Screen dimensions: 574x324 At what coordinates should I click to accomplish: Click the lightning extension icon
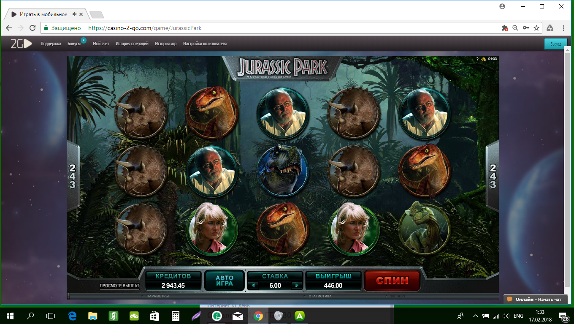(550, 28)
